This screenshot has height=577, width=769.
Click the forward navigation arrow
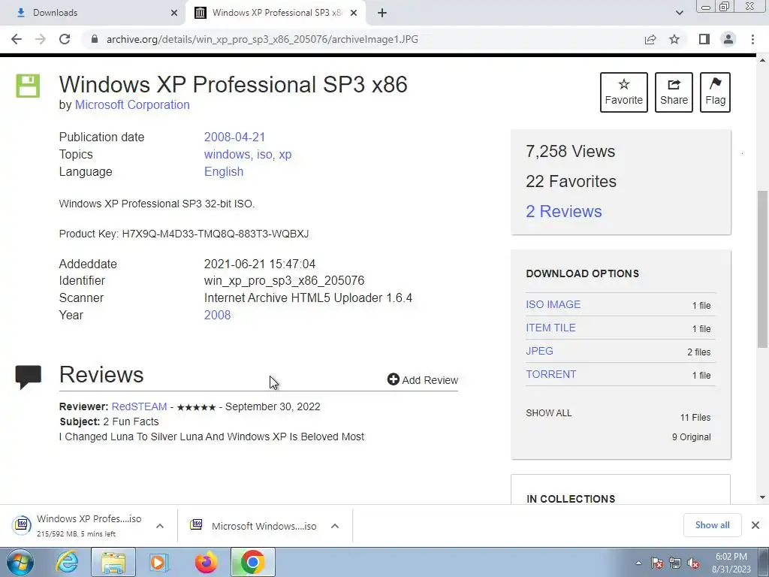[x=41, y=39]
